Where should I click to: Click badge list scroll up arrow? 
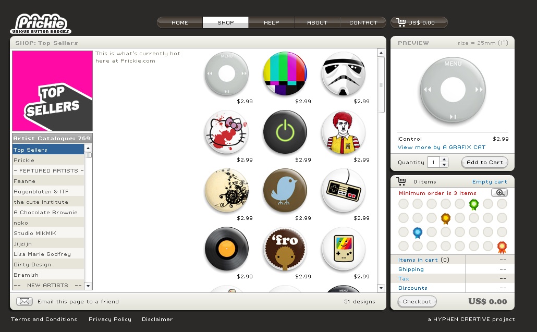(381, 53)
